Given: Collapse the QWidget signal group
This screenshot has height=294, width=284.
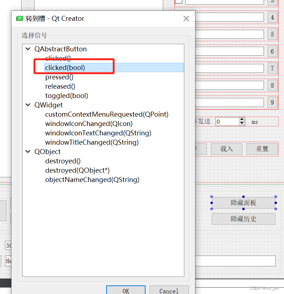Looking at the screenshot, I should point(28,105).
